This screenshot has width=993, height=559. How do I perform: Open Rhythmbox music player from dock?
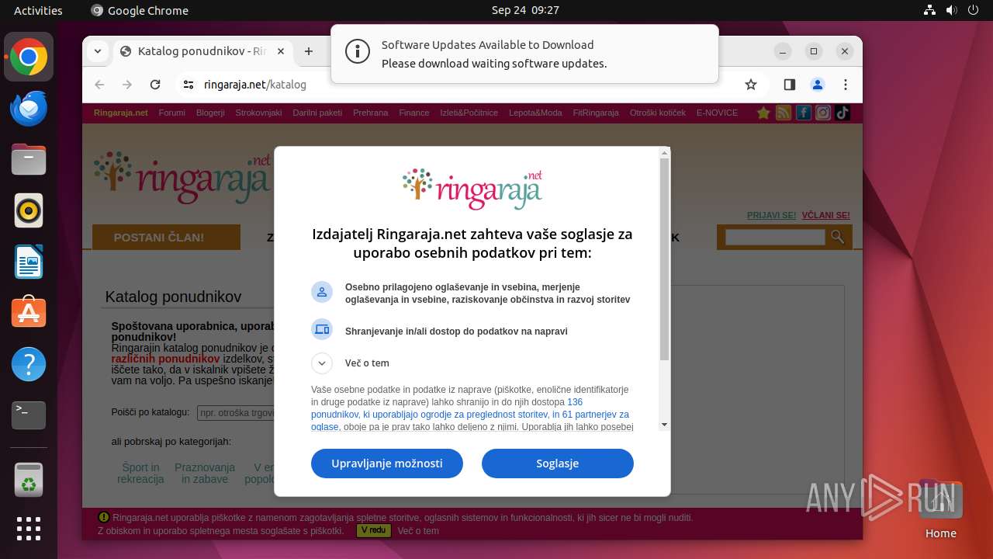[29, 210]
